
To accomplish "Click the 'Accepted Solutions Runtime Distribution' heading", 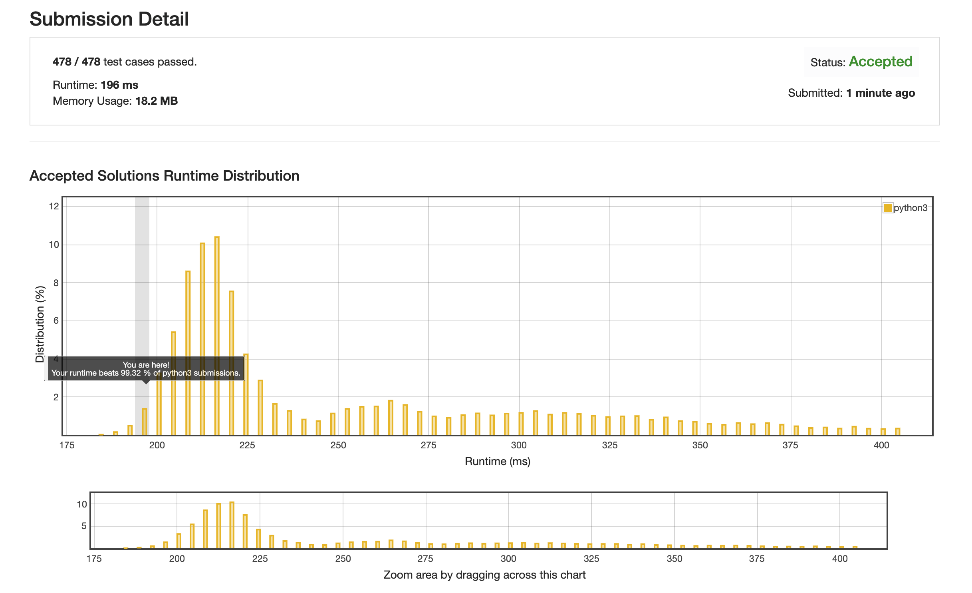I will (164, 176).
